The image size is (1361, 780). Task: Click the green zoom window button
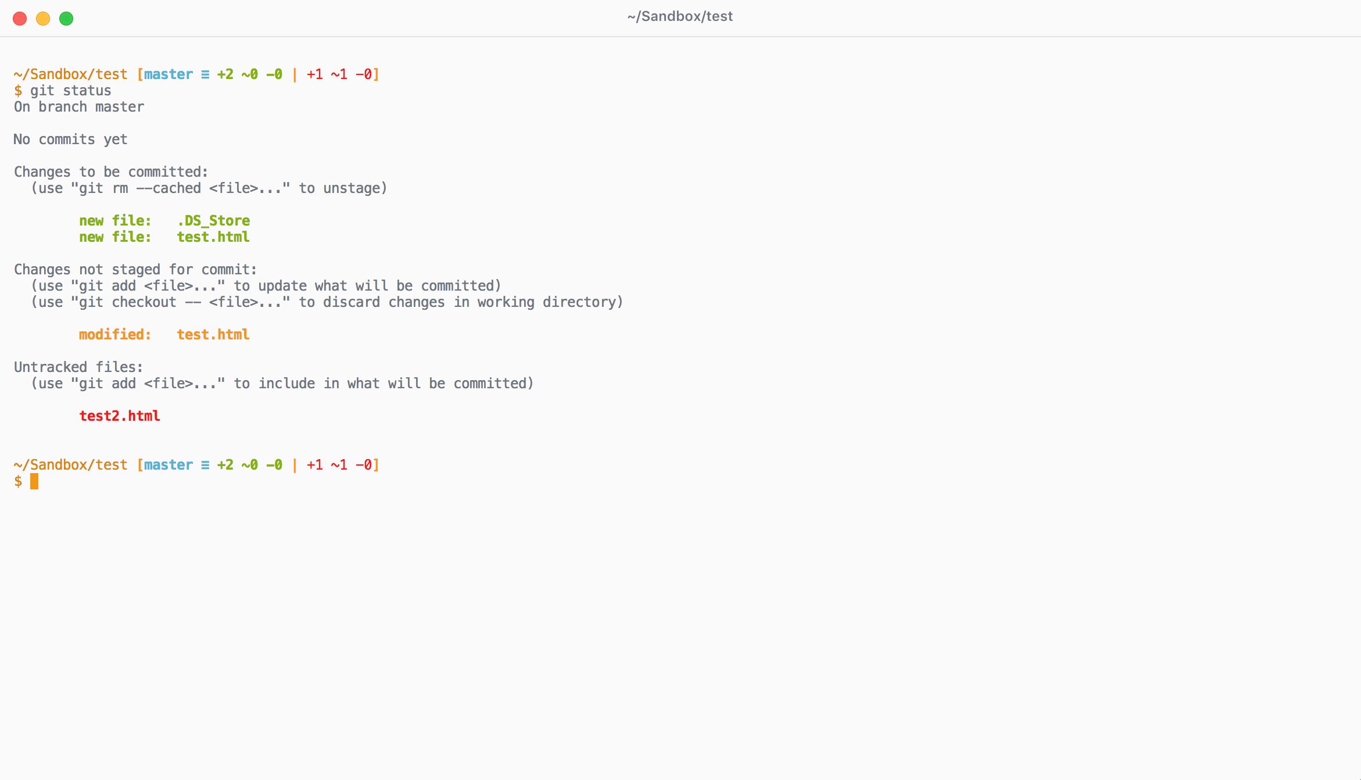click(x=66, y=19)
